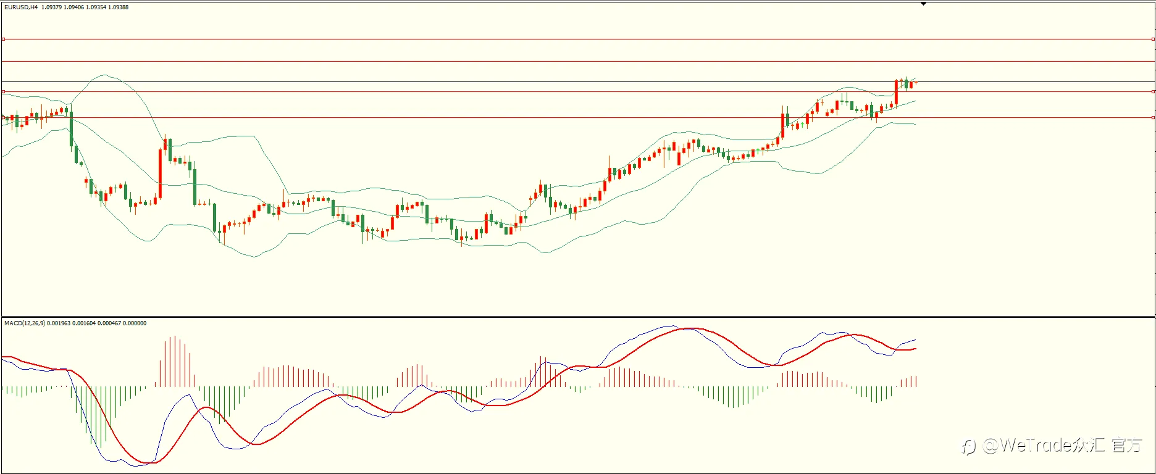The width and height of the screenshot is (1156, 474).
Task: Click right-end handle of red line just below black line
Action: [1153, 91]
